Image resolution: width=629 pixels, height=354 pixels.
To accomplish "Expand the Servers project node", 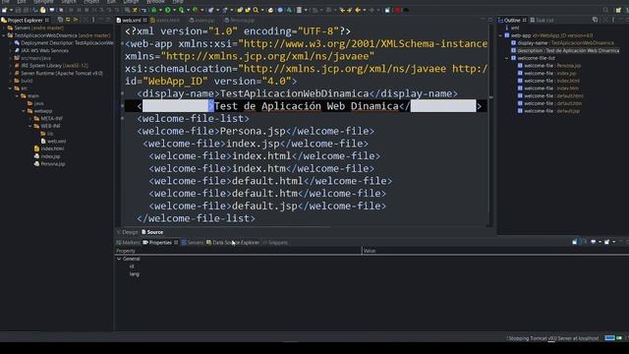I will [4, 29].
